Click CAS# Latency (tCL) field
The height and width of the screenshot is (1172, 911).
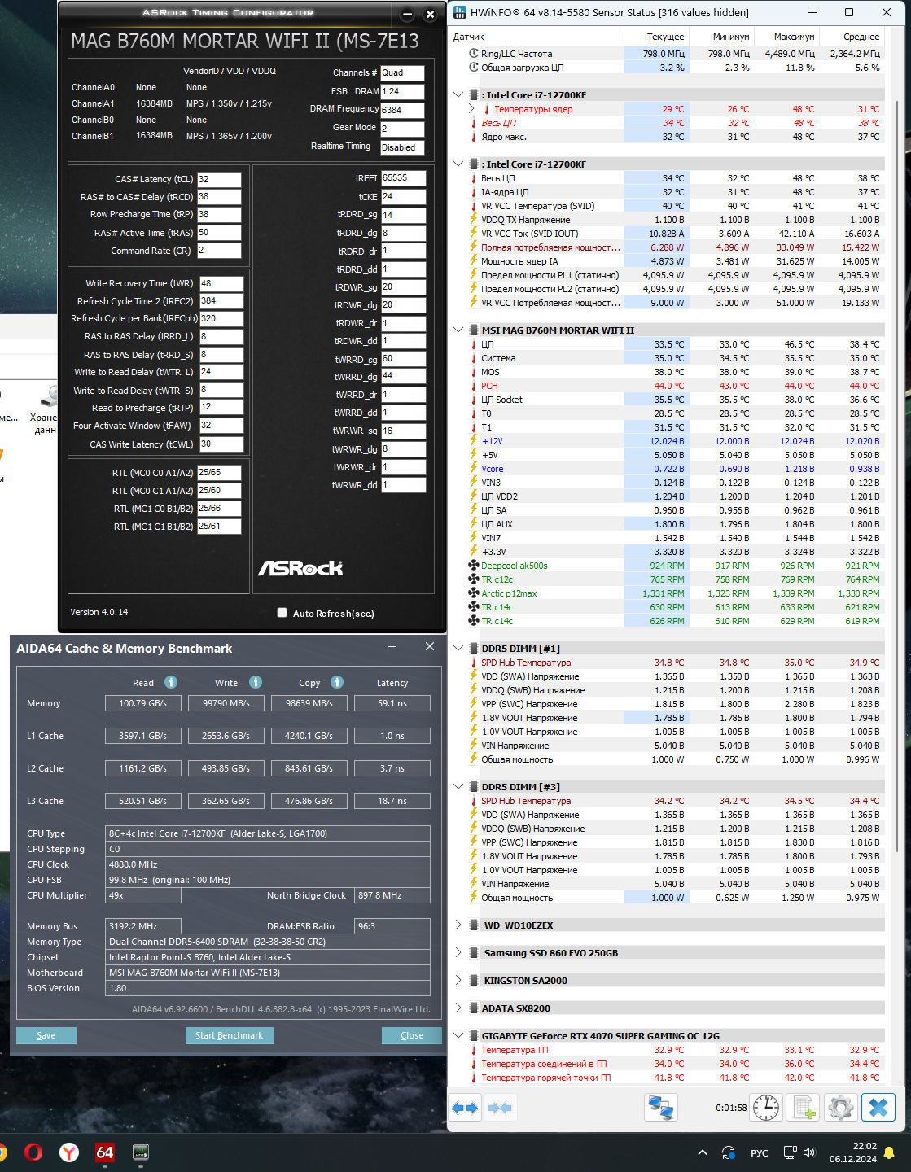(219, 179)
